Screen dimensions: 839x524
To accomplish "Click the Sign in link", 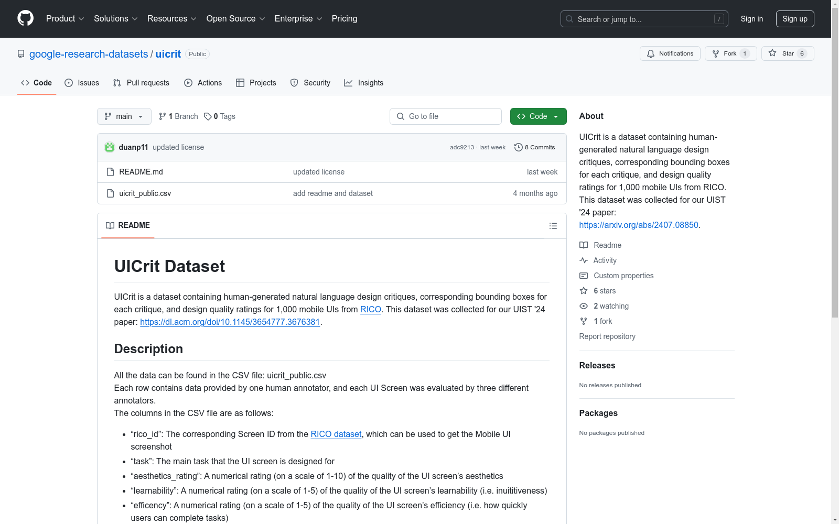I will [752, 19].
